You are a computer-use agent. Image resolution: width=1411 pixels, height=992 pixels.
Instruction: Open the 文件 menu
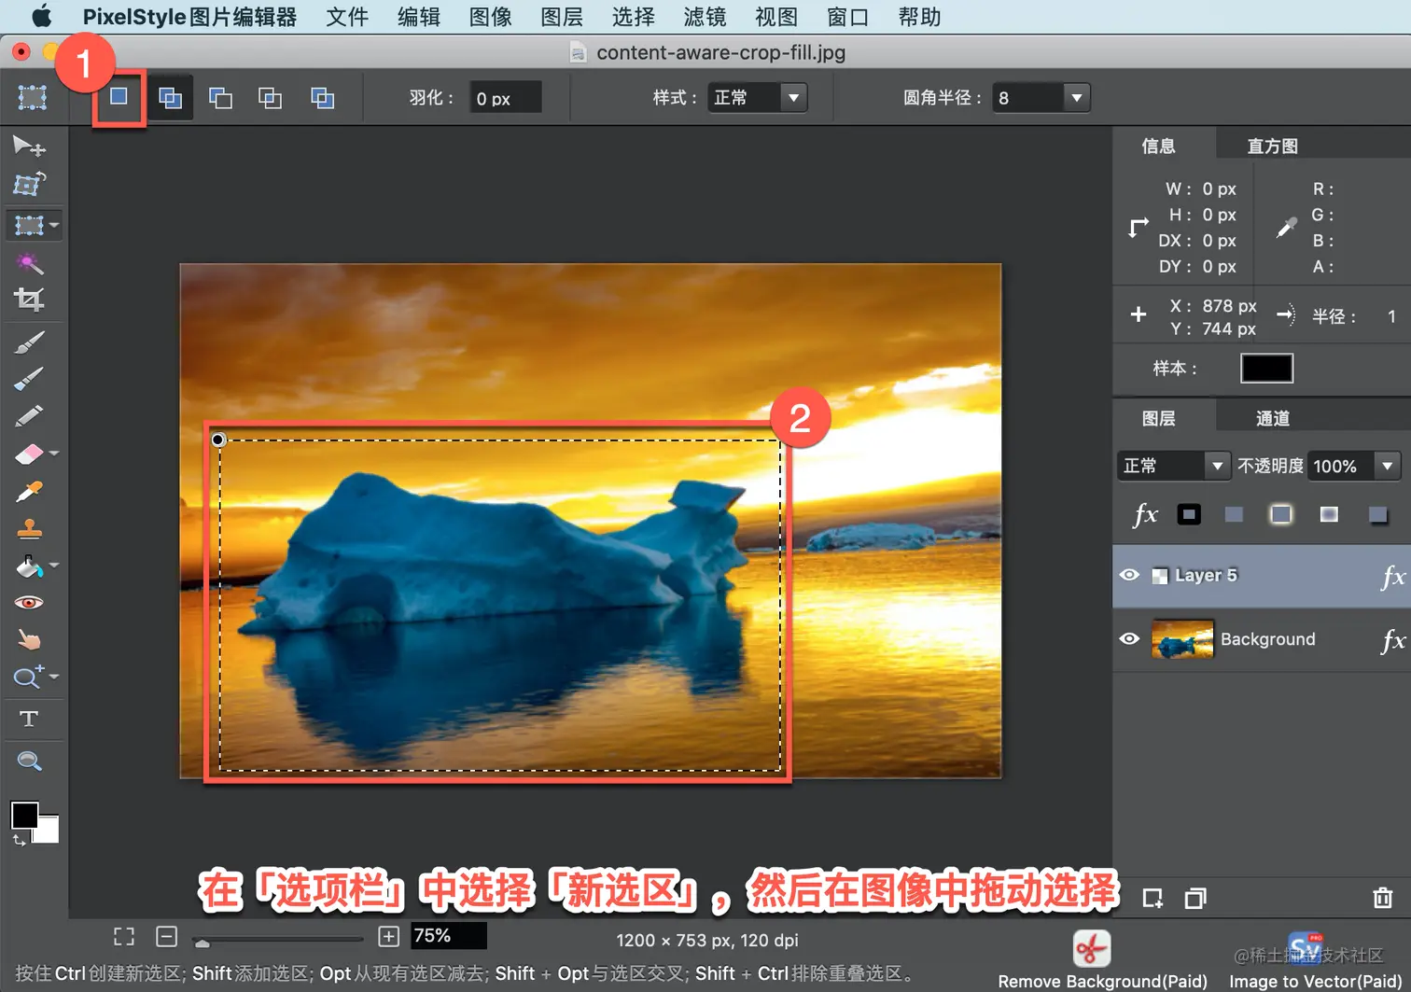347,17
